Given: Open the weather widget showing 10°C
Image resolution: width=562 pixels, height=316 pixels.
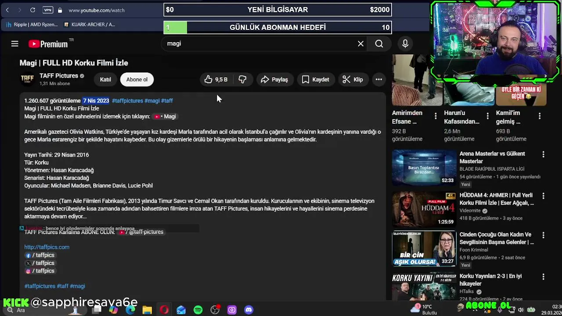Looking at the screenshot, I should [x=425, y=309].
